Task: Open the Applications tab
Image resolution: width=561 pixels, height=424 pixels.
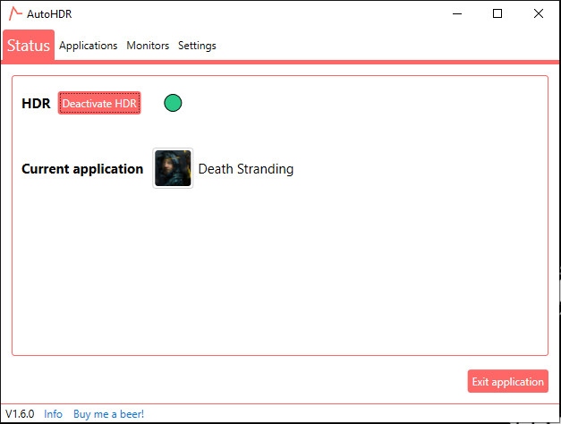Action: click(x=88, y=46)
